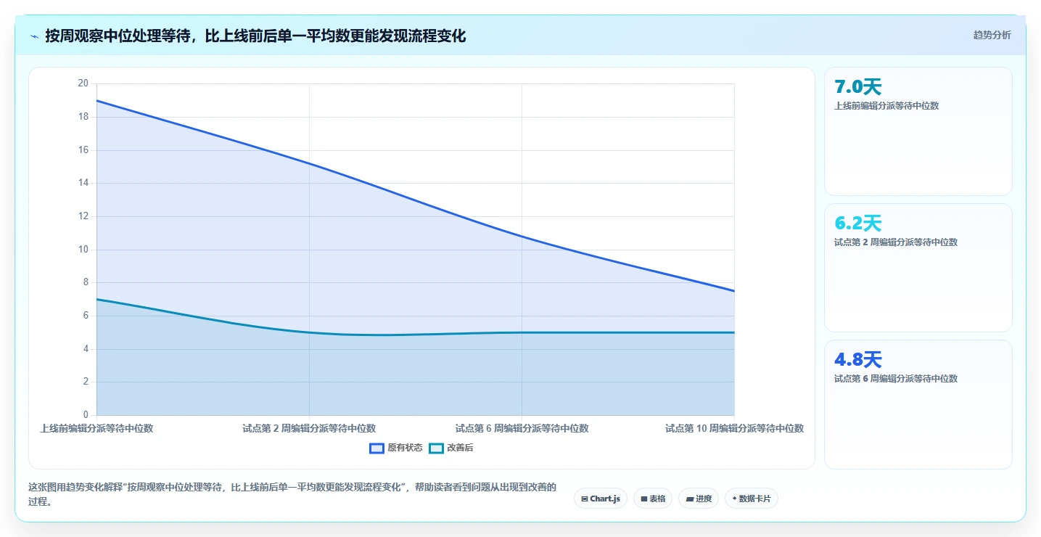Screen dimensions: 1041x537
Task: Select the 6.2天 data card
Action: click(918, 268)
